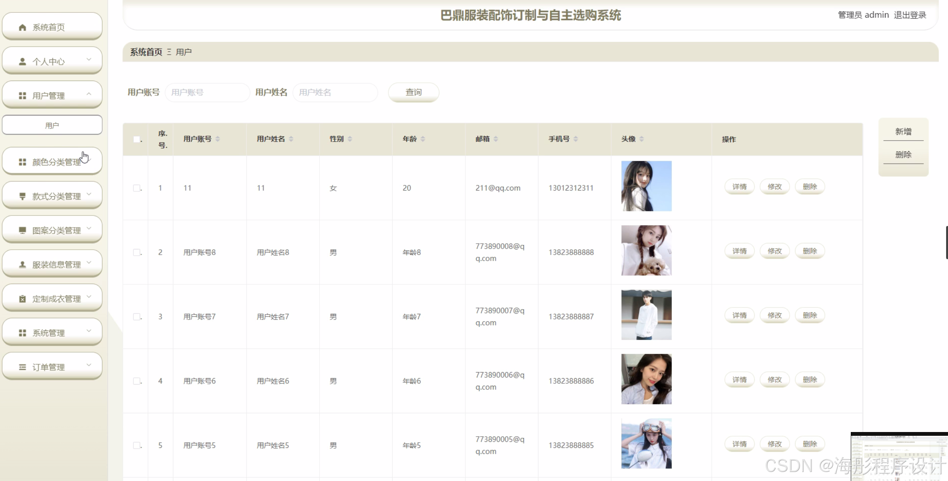Sort the table by the 用户账号 column arrows

point(218,139)
